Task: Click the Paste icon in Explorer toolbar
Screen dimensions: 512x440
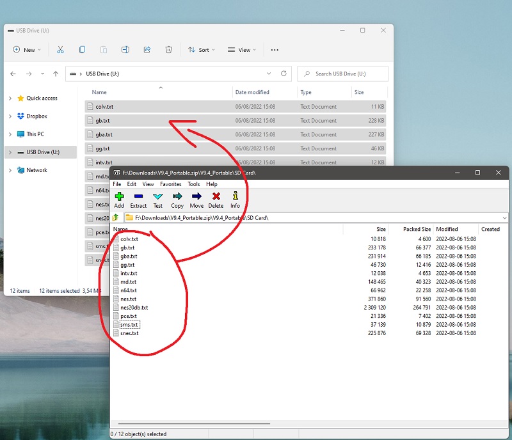Action: click(104, 50)
